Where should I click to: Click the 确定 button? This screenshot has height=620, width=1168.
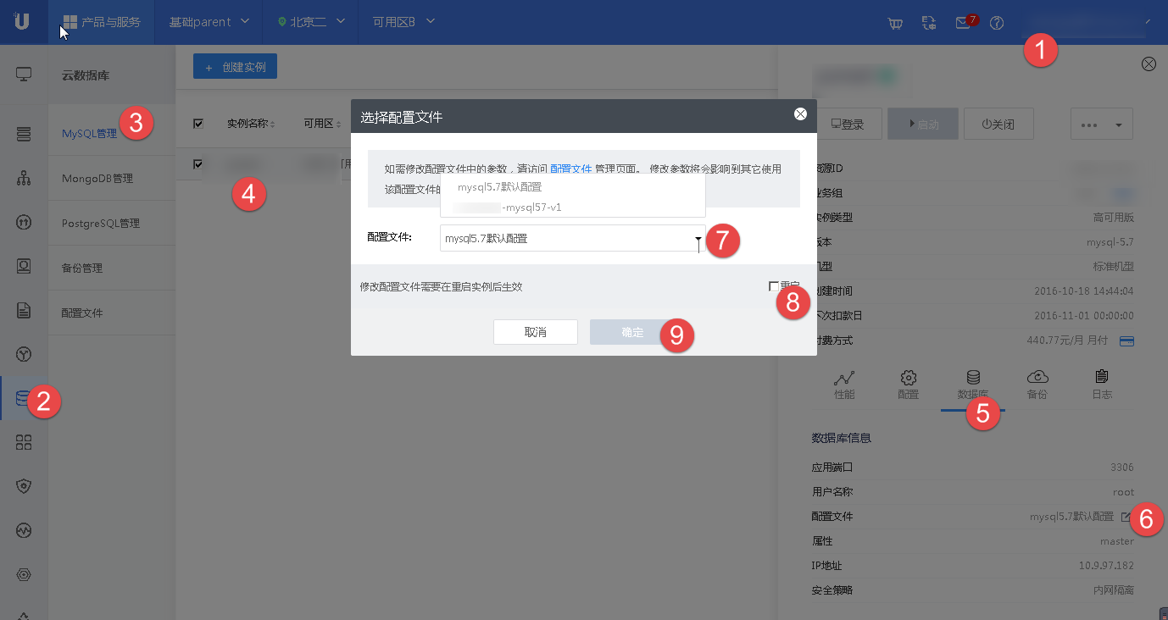pyautogui.click(x=632, y=332)
